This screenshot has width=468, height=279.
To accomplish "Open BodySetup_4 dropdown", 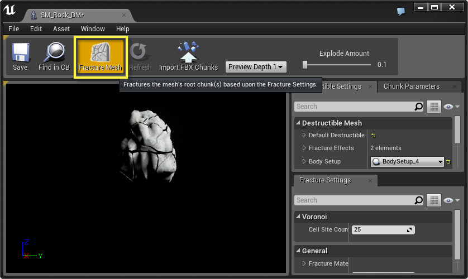I will 407,162.
